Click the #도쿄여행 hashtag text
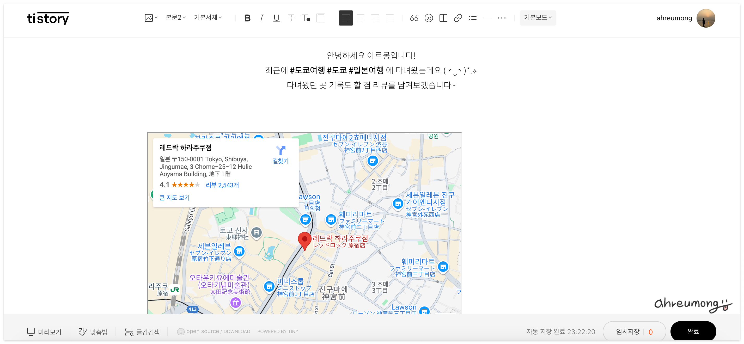The height and width of the screenshot is (344, 744). click(308, 70)
